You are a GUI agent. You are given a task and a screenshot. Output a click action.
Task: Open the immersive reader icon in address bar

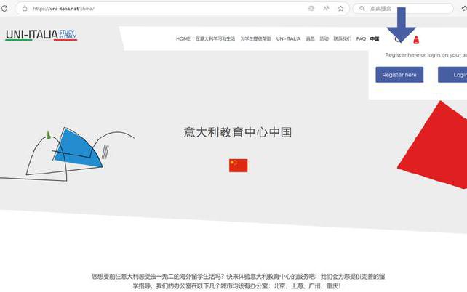click(311, 8)
